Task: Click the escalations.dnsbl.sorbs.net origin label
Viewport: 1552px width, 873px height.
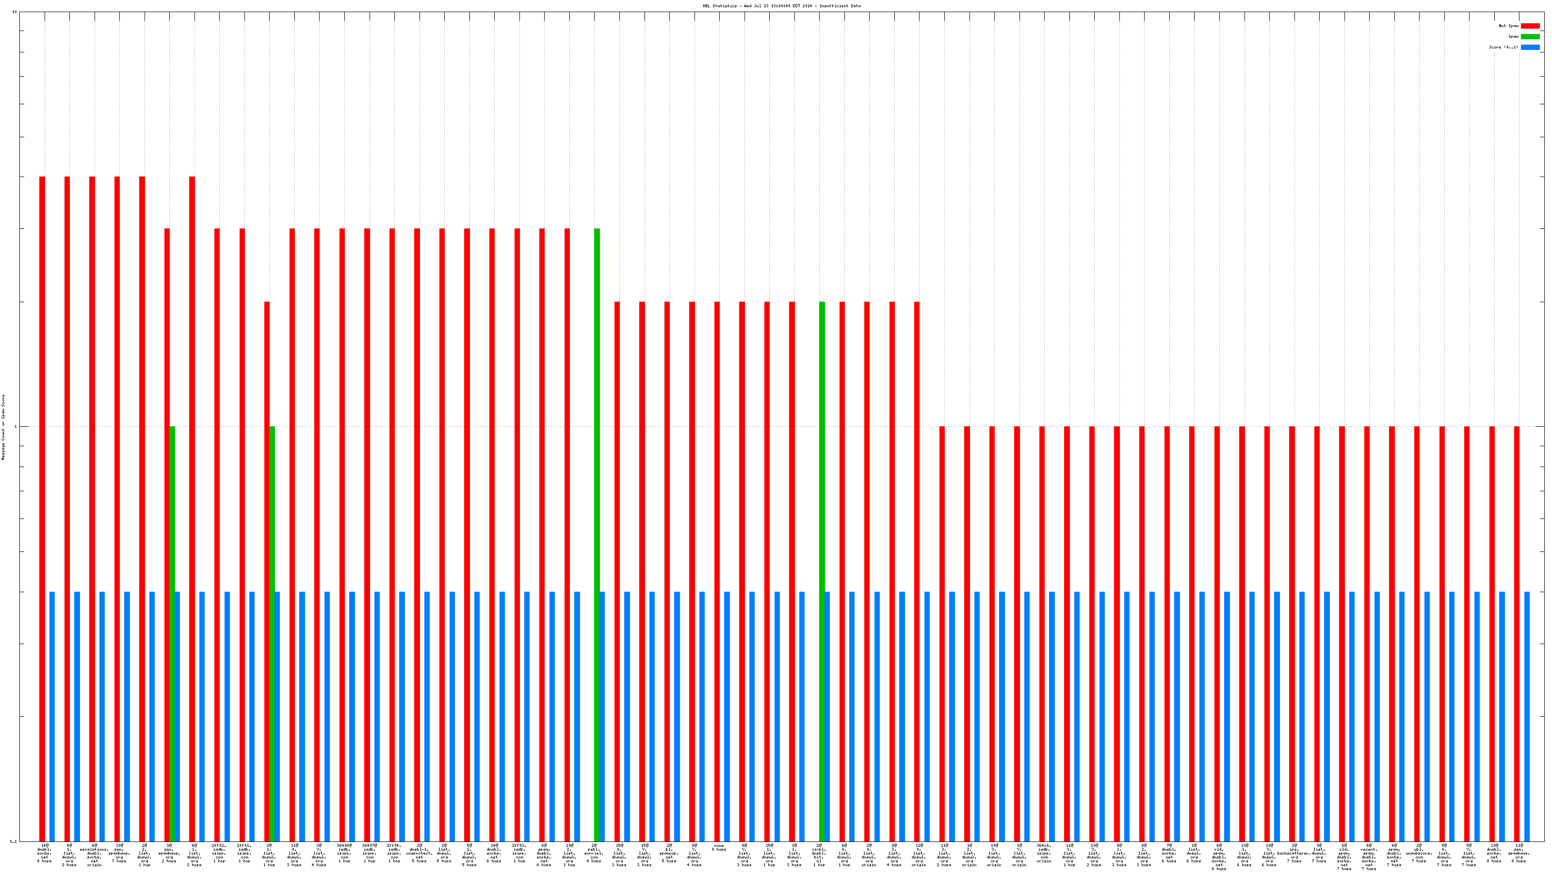Action: coord(95,855)
